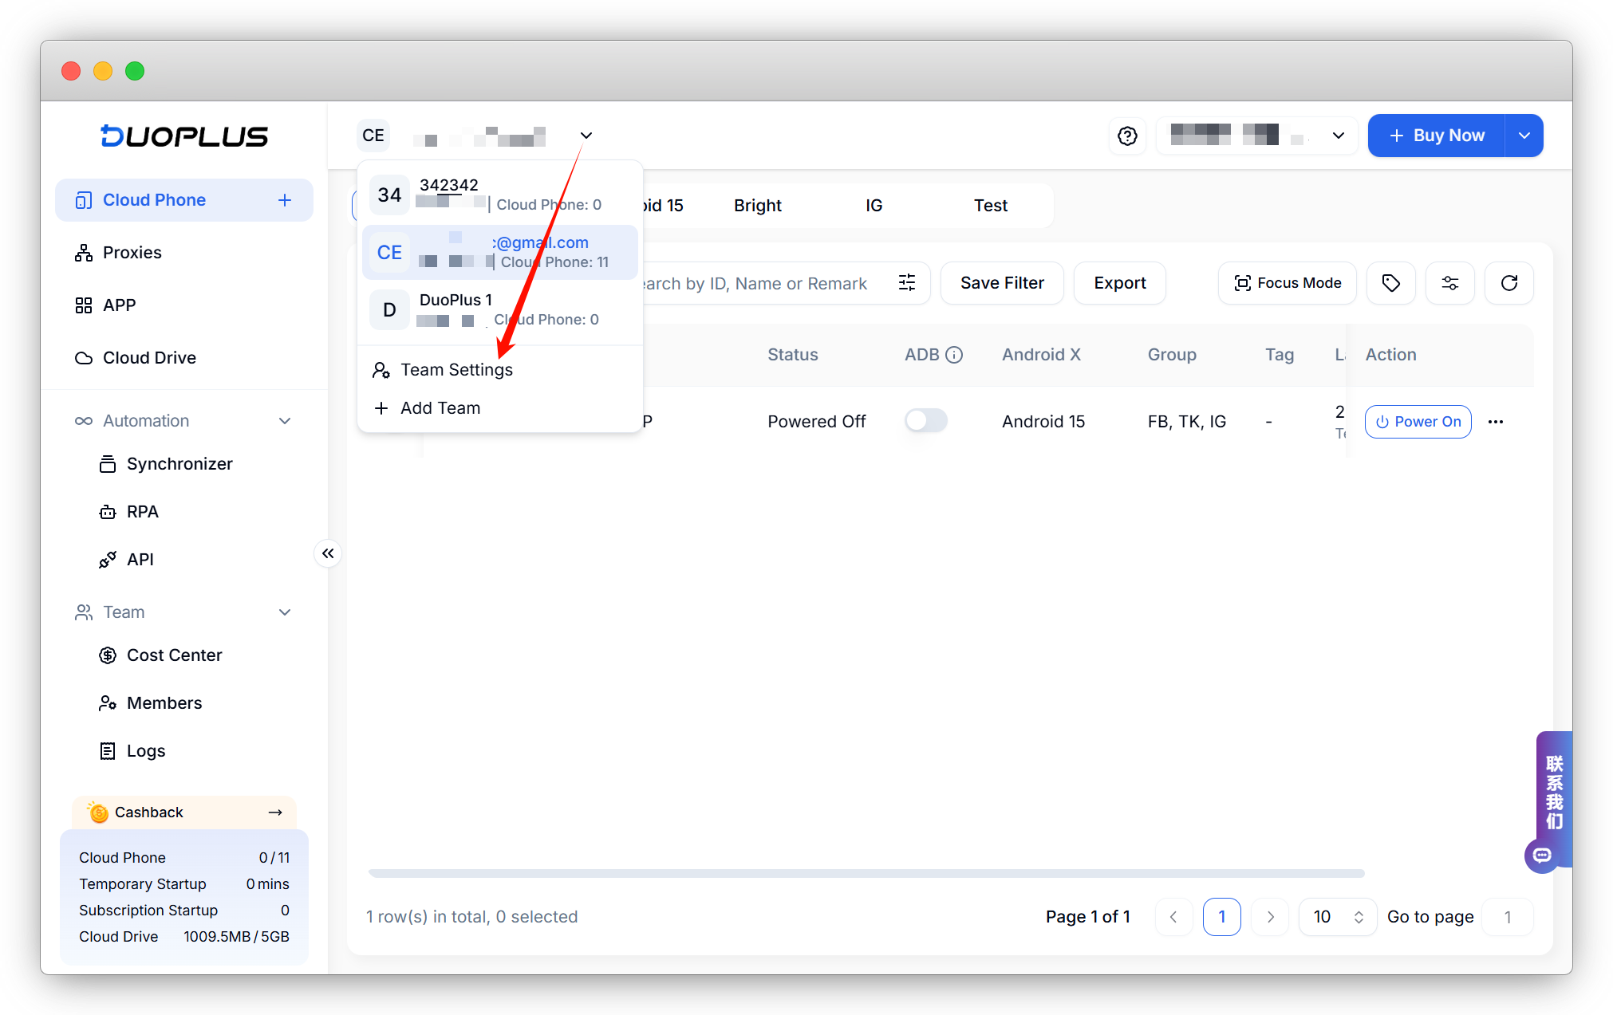Select Team Settings menu item
The image size is (1613, 1015).
point(456,370)
